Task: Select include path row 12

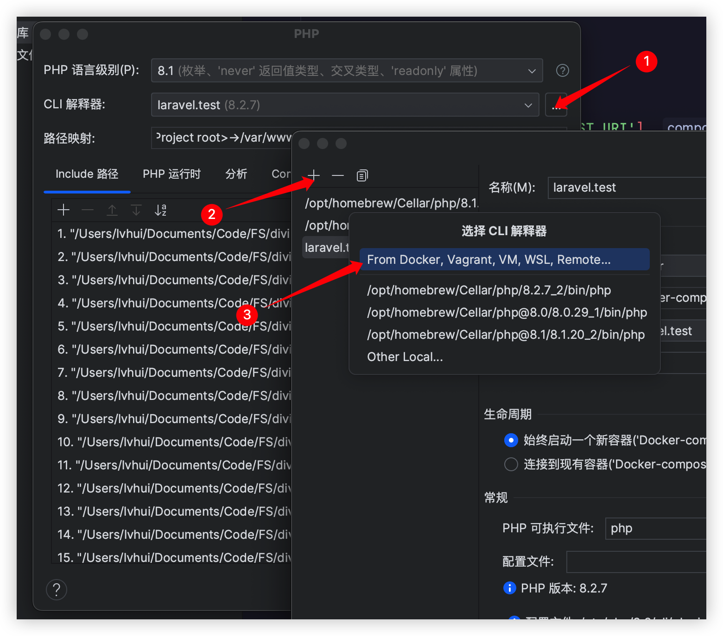Action: coord(171,488)
